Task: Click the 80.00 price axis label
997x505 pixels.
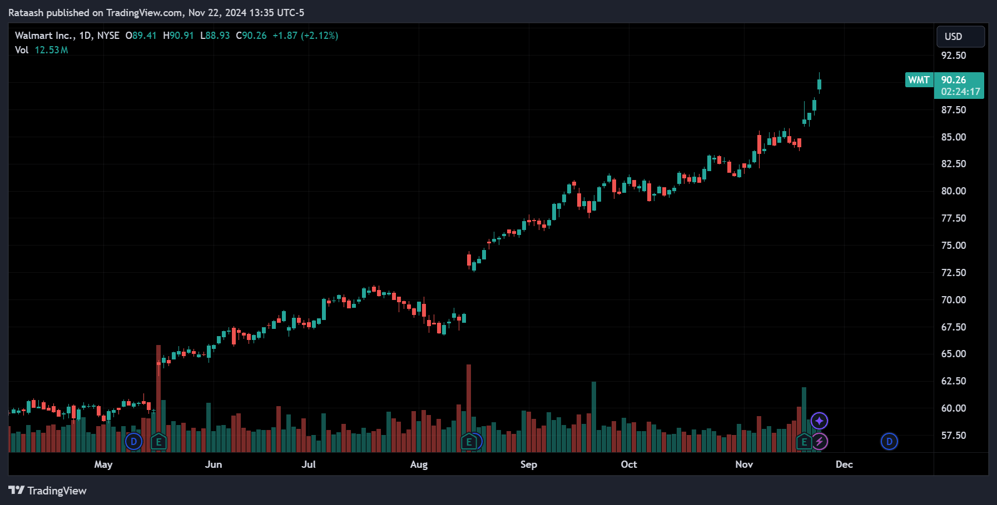Action: [x=954, y=191]
